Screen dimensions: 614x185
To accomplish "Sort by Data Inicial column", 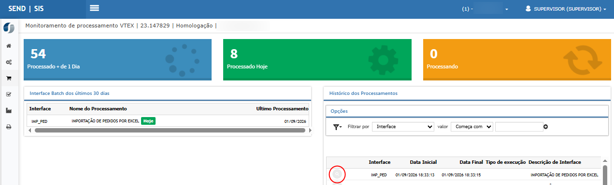I will point(423,162).
